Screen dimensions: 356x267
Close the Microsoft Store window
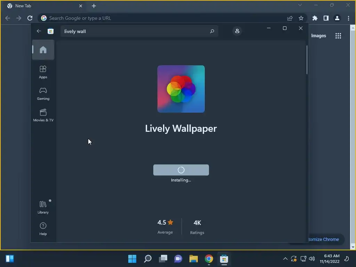click(x=301, y=28)
